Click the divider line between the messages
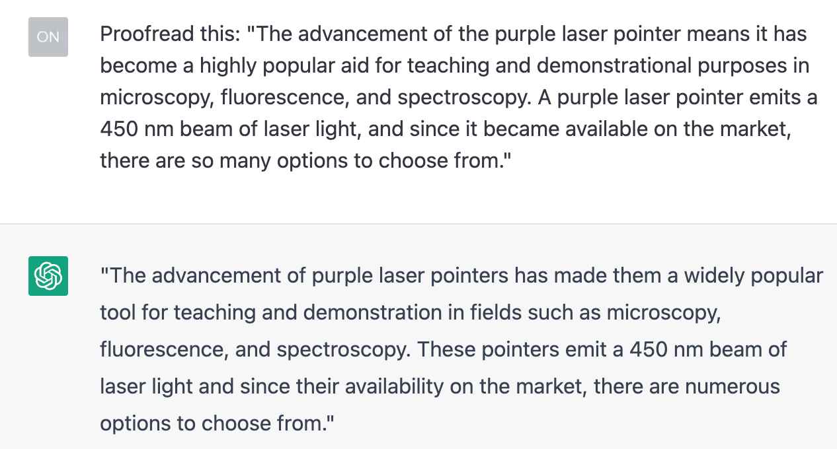Screen dimensions: 837x449 418,224
